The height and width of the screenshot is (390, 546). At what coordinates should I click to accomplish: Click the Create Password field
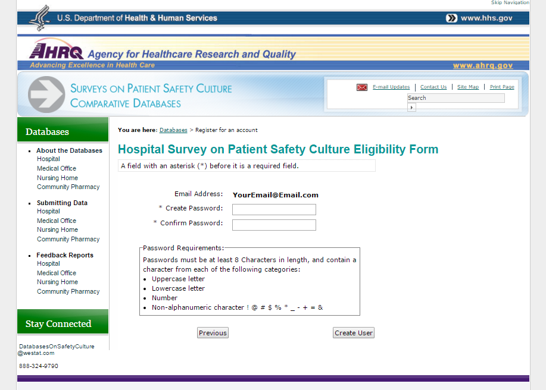[274, 210]
